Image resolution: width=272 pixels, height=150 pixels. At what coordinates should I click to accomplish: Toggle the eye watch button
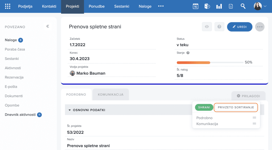point(207,27)
